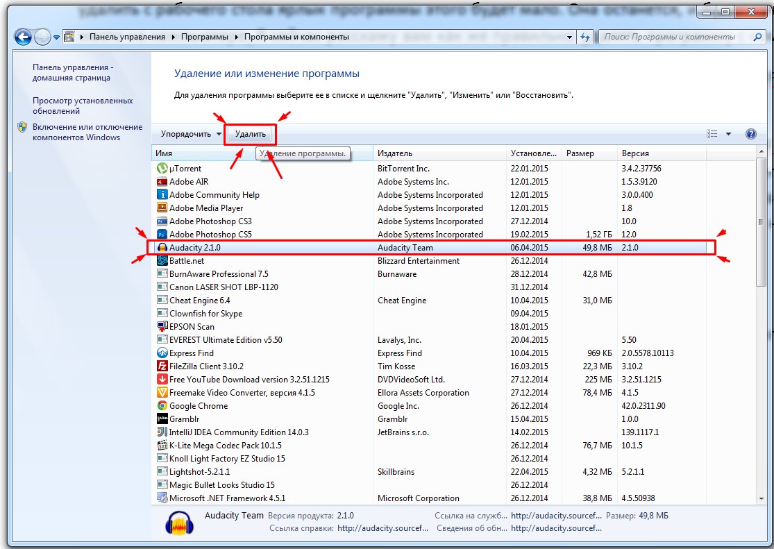The height and width of the screenshot is (549, 774).
Task: Open Включение или отключение компонентов Windows
Action: click(x=87, y=133)
